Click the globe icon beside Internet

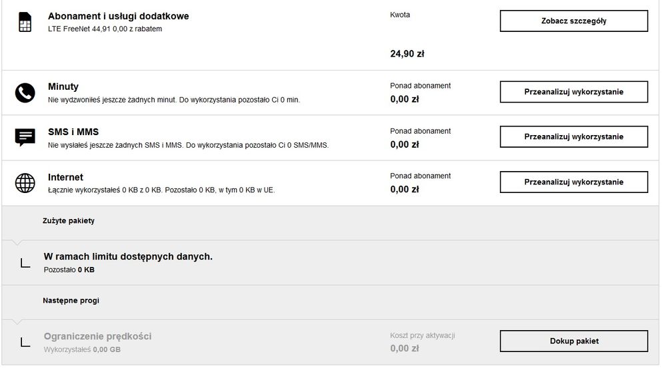pyautogui.click(x=25, y=183)
